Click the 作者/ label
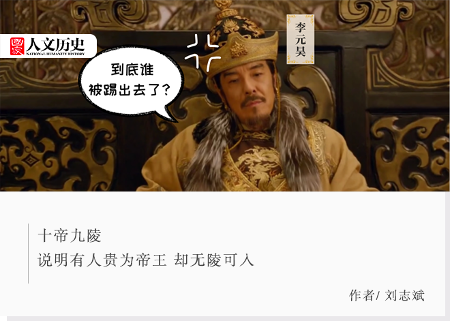Image resolution: width=450 pixels, height=321 pixels. pos(364,296)
